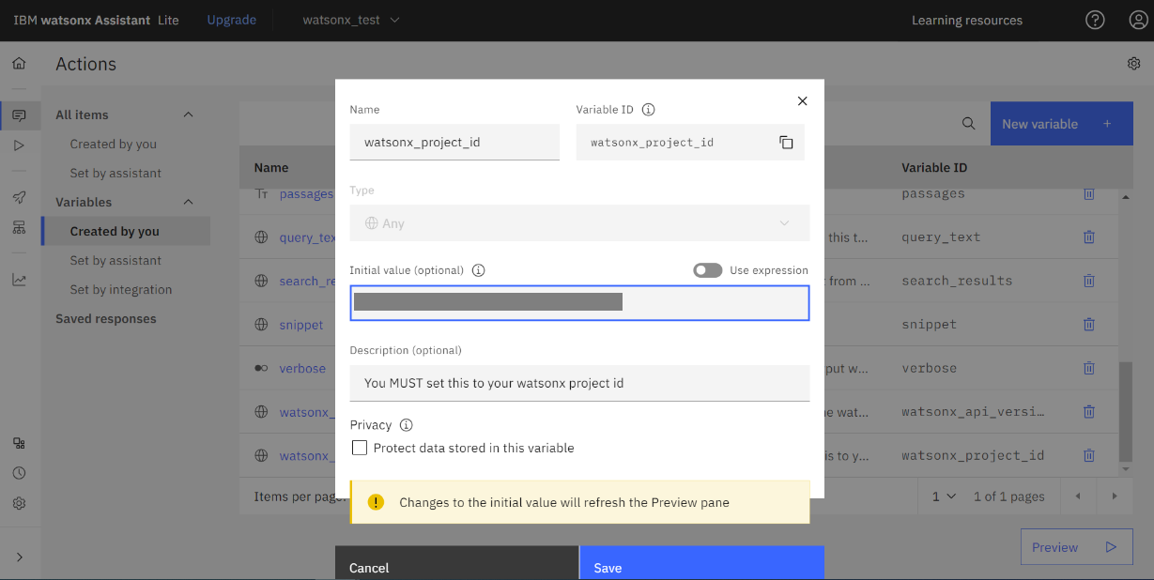This screenshot has width=1154, height=580.
Task: Click the info icon beside Privacy
Action: [x=407, y=425]
